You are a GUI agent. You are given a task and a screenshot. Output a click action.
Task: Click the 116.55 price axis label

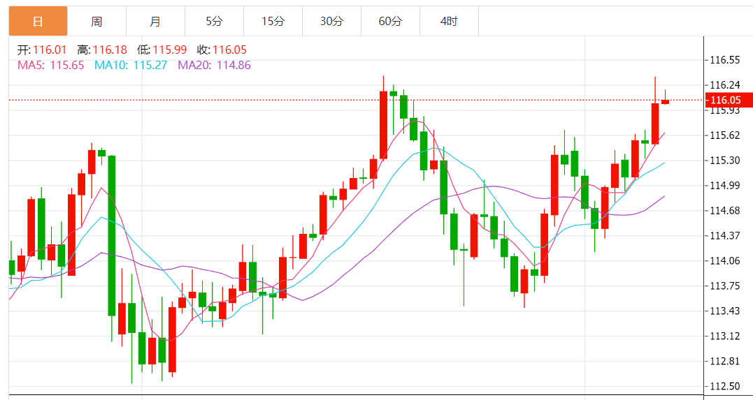724,60
